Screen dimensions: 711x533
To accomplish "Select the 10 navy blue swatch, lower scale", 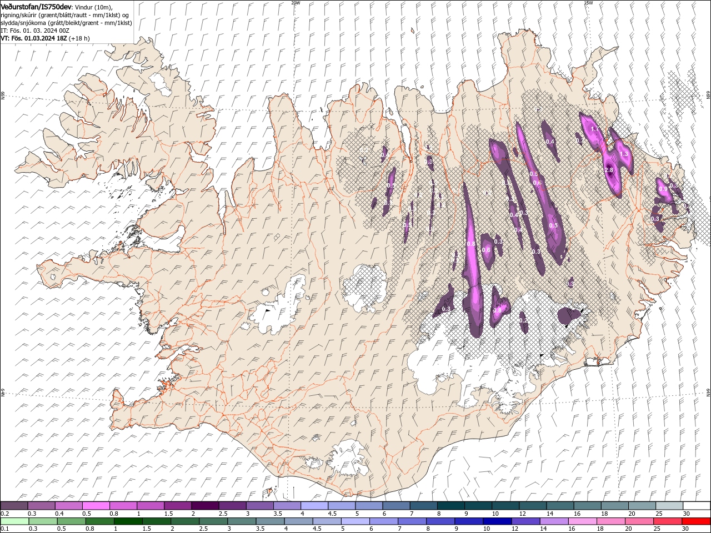I will (x=497, y=521).
